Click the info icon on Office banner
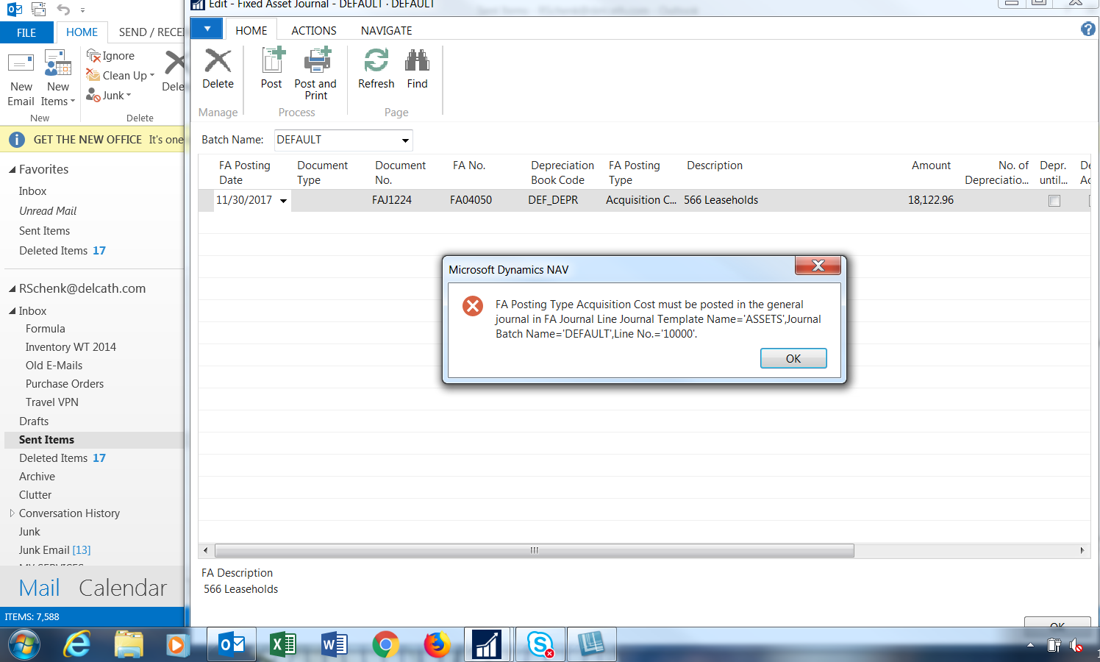The width and height of the screenshot is (1100, 662). [x=17, y=140]
